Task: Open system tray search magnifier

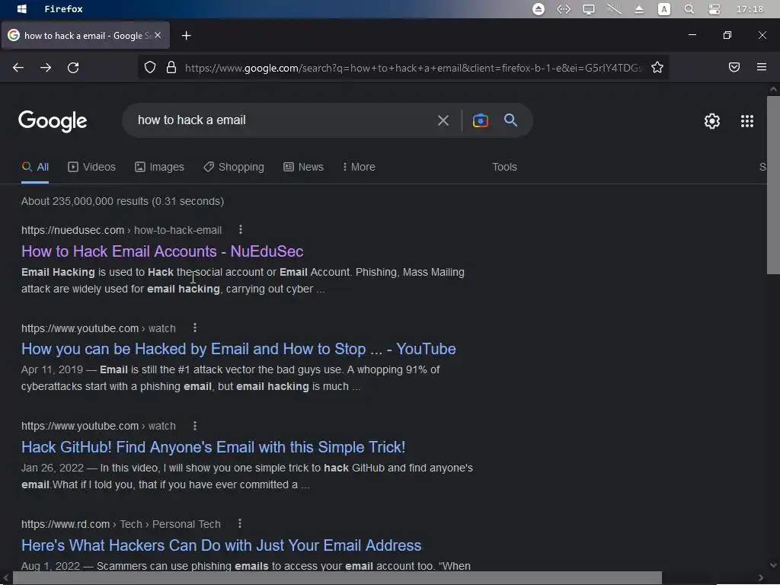Action: coord(689,9)
